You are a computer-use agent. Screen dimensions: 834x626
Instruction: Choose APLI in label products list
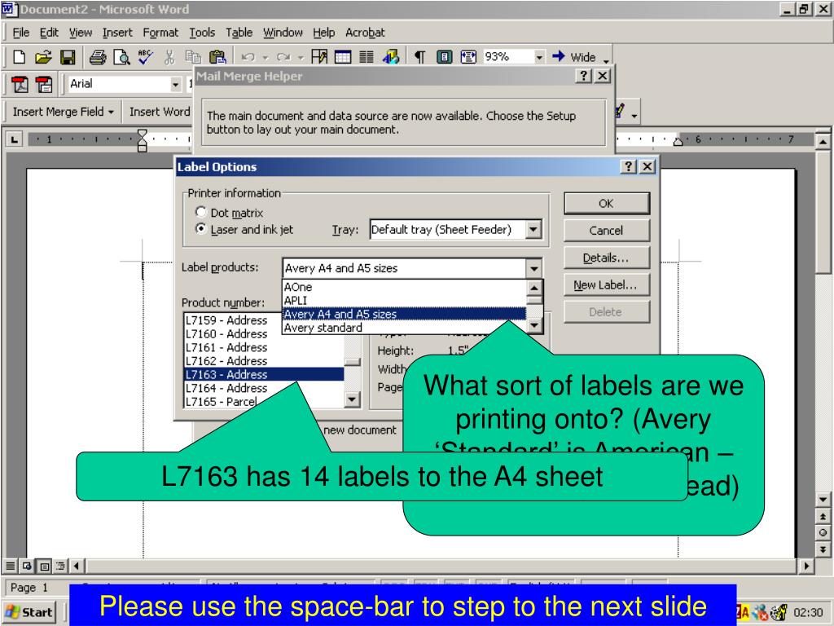tap(404, 300)
